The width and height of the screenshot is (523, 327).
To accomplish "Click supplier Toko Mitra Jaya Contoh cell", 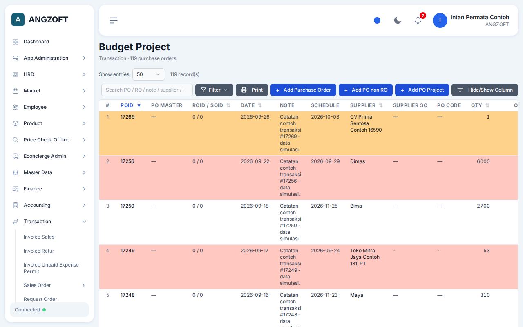I will (365, 257).
